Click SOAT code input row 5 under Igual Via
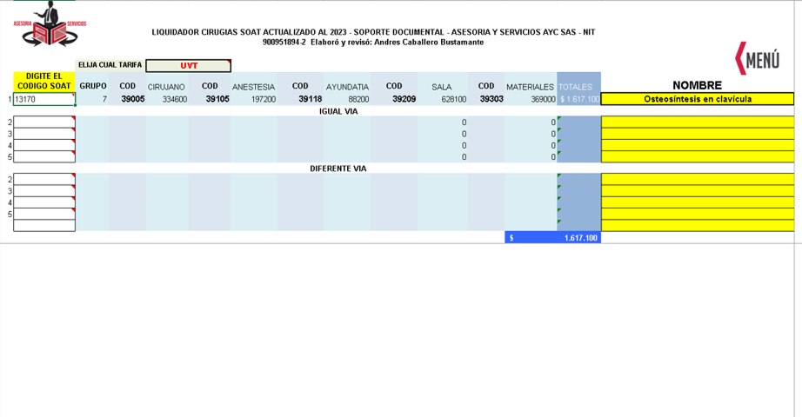Viewport: 802px width, 417px height. point(44,157)
